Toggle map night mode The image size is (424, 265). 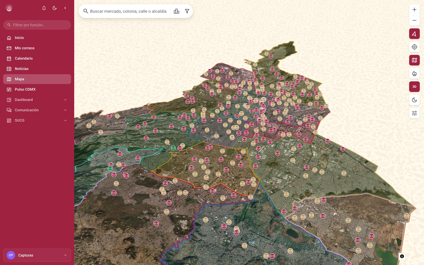(414, 100)
